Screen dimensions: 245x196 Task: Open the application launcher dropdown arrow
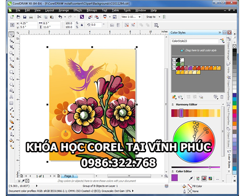pyautogui.click(x=110, y=17)
